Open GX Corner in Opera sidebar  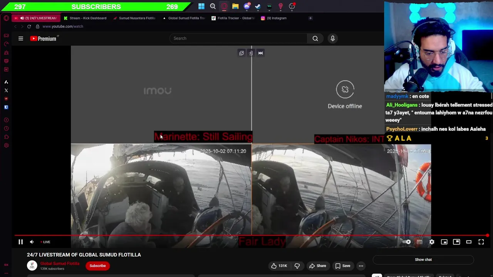click(6, 35)
